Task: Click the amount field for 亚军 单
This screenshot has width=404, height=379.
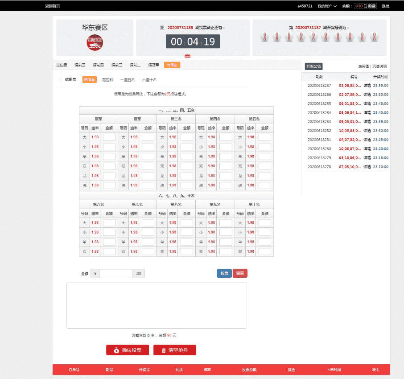Action: click(148, 157)
